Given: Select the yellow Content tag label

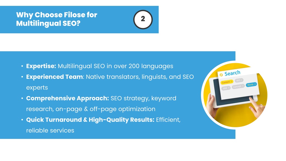Looking at the screenshot, I should [226, 82].
